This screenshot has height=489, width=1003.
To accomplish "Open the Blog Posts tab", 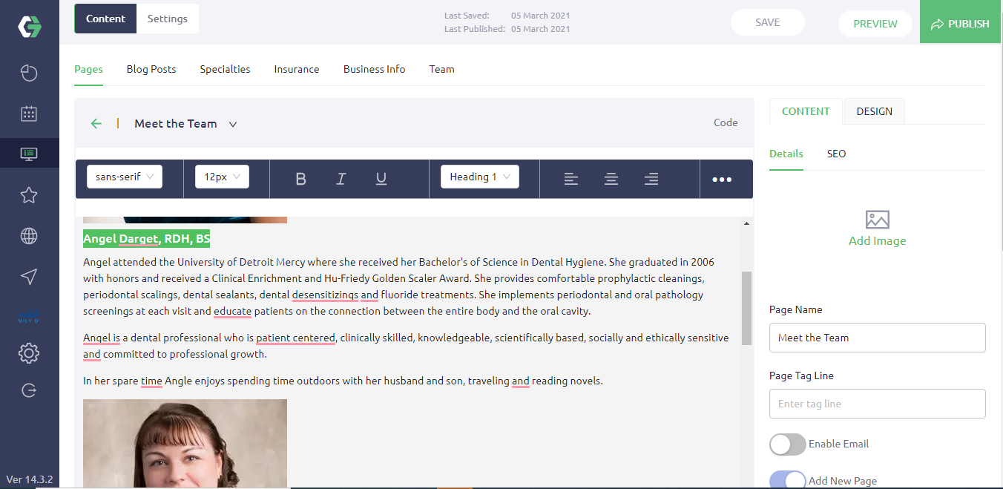I will tap(151, 69).
